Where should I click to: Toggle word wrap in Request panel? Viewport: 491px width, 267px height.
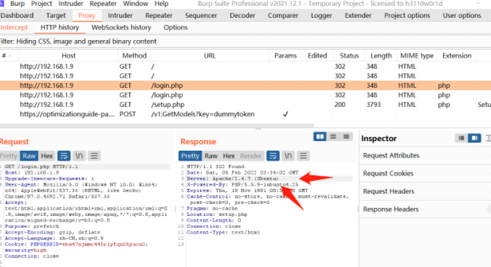coord(64,156)
